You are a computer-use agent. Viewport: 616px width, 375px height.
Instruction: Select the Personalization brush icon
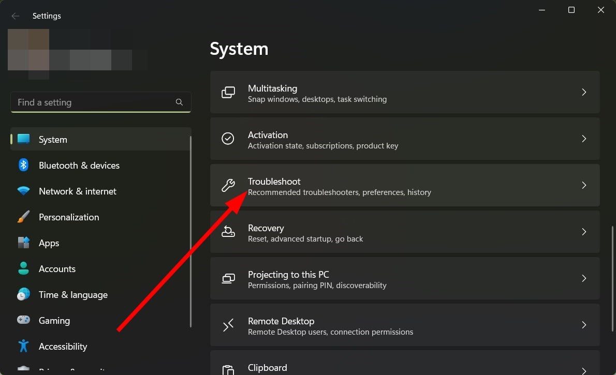(x=24, y=217)
